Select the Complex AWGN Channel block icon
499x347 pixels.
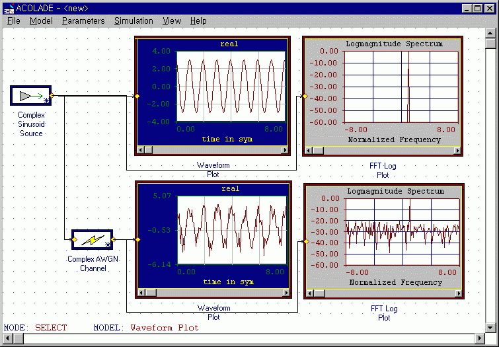92,239
